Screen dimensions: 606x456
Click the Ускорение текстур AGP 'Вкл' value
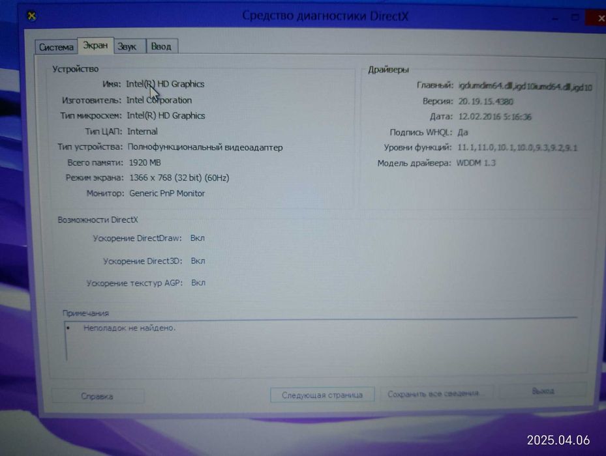[x=198, y=283]
